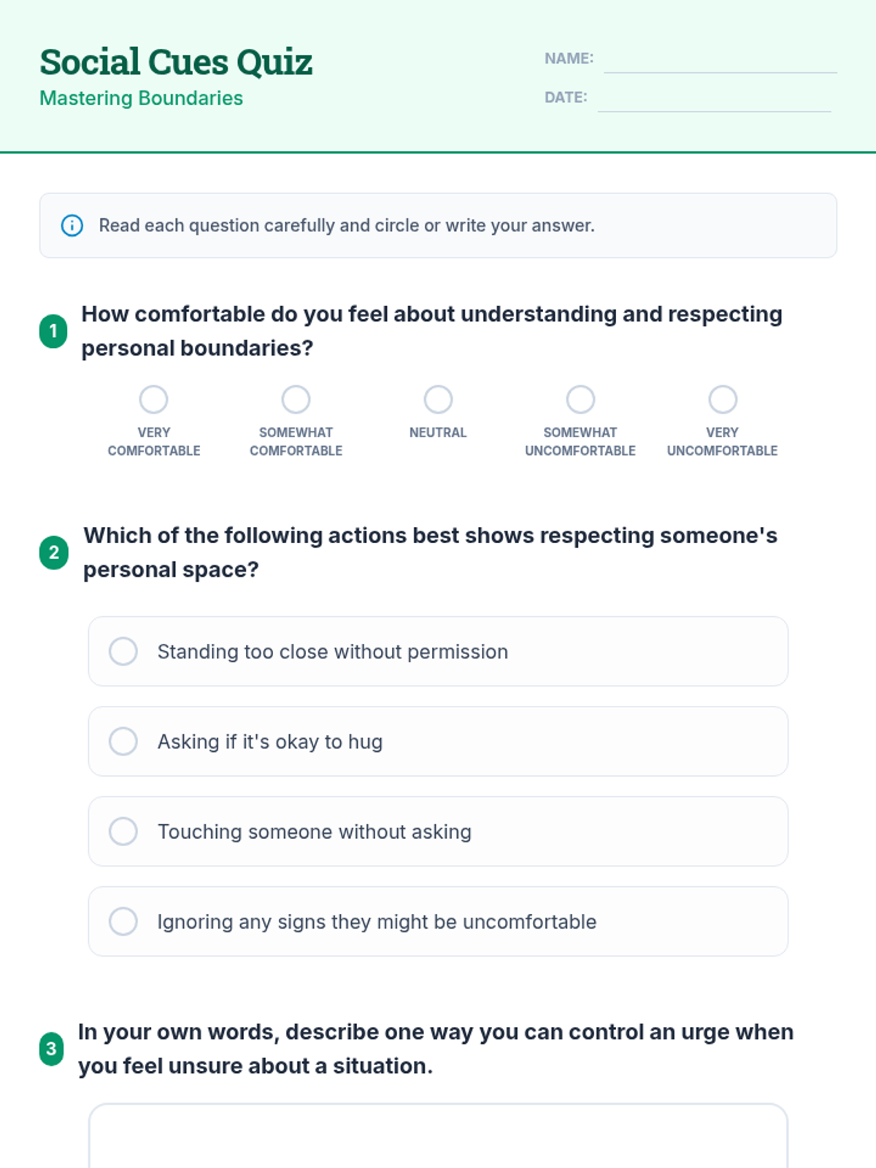
Task: Select the Somewhat Uncomfortable radio button
Action: (580, 399)
